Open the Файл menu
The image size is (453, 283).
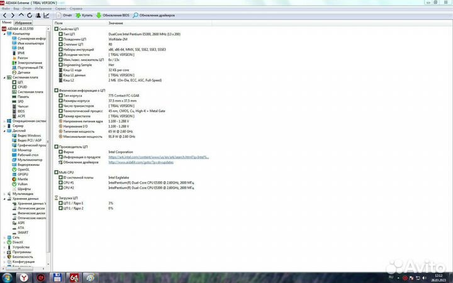pos(6,9)
